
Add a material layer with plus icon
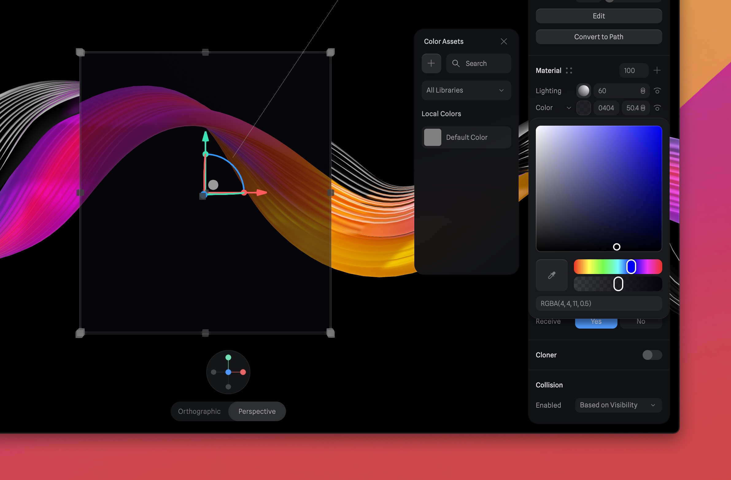click(657, 70)
